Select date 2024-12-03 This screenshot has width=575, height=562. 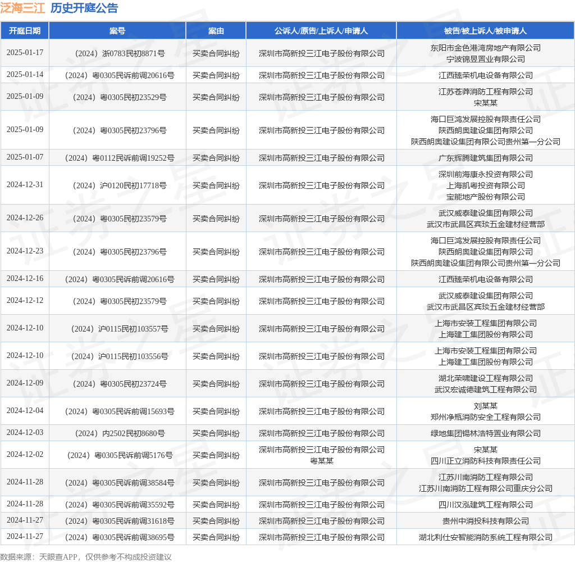[x=25, y=432]
